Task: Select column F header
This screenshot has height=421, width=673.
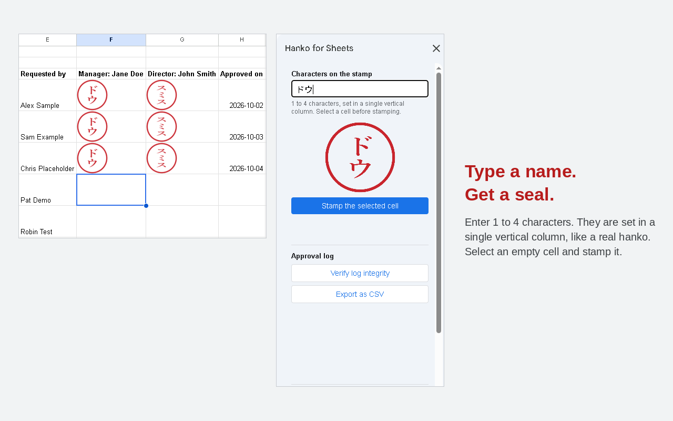Action: [111, 40]
